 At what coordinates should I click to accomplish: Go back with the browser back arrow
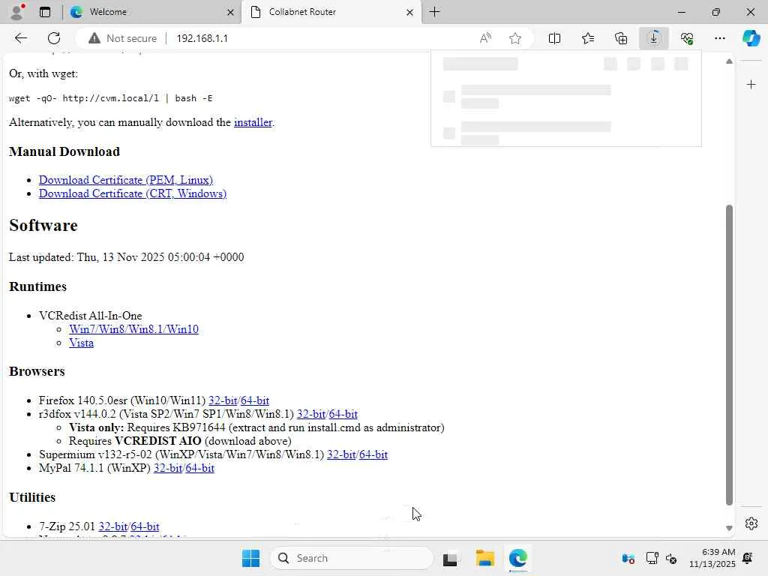(x=20, y=38)
